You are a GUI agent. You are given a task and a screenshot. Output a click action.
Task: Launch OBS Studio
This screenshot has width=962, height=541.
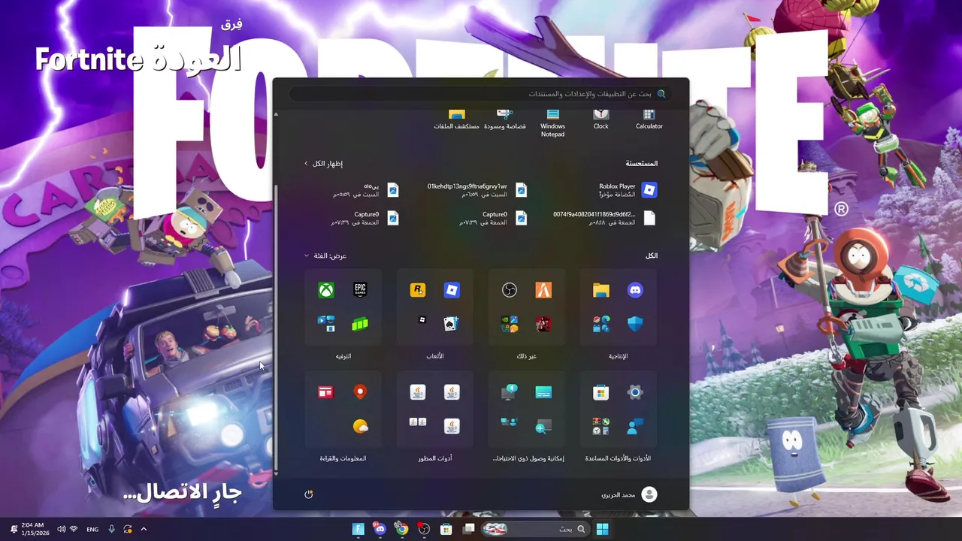(x=509, y=290)
